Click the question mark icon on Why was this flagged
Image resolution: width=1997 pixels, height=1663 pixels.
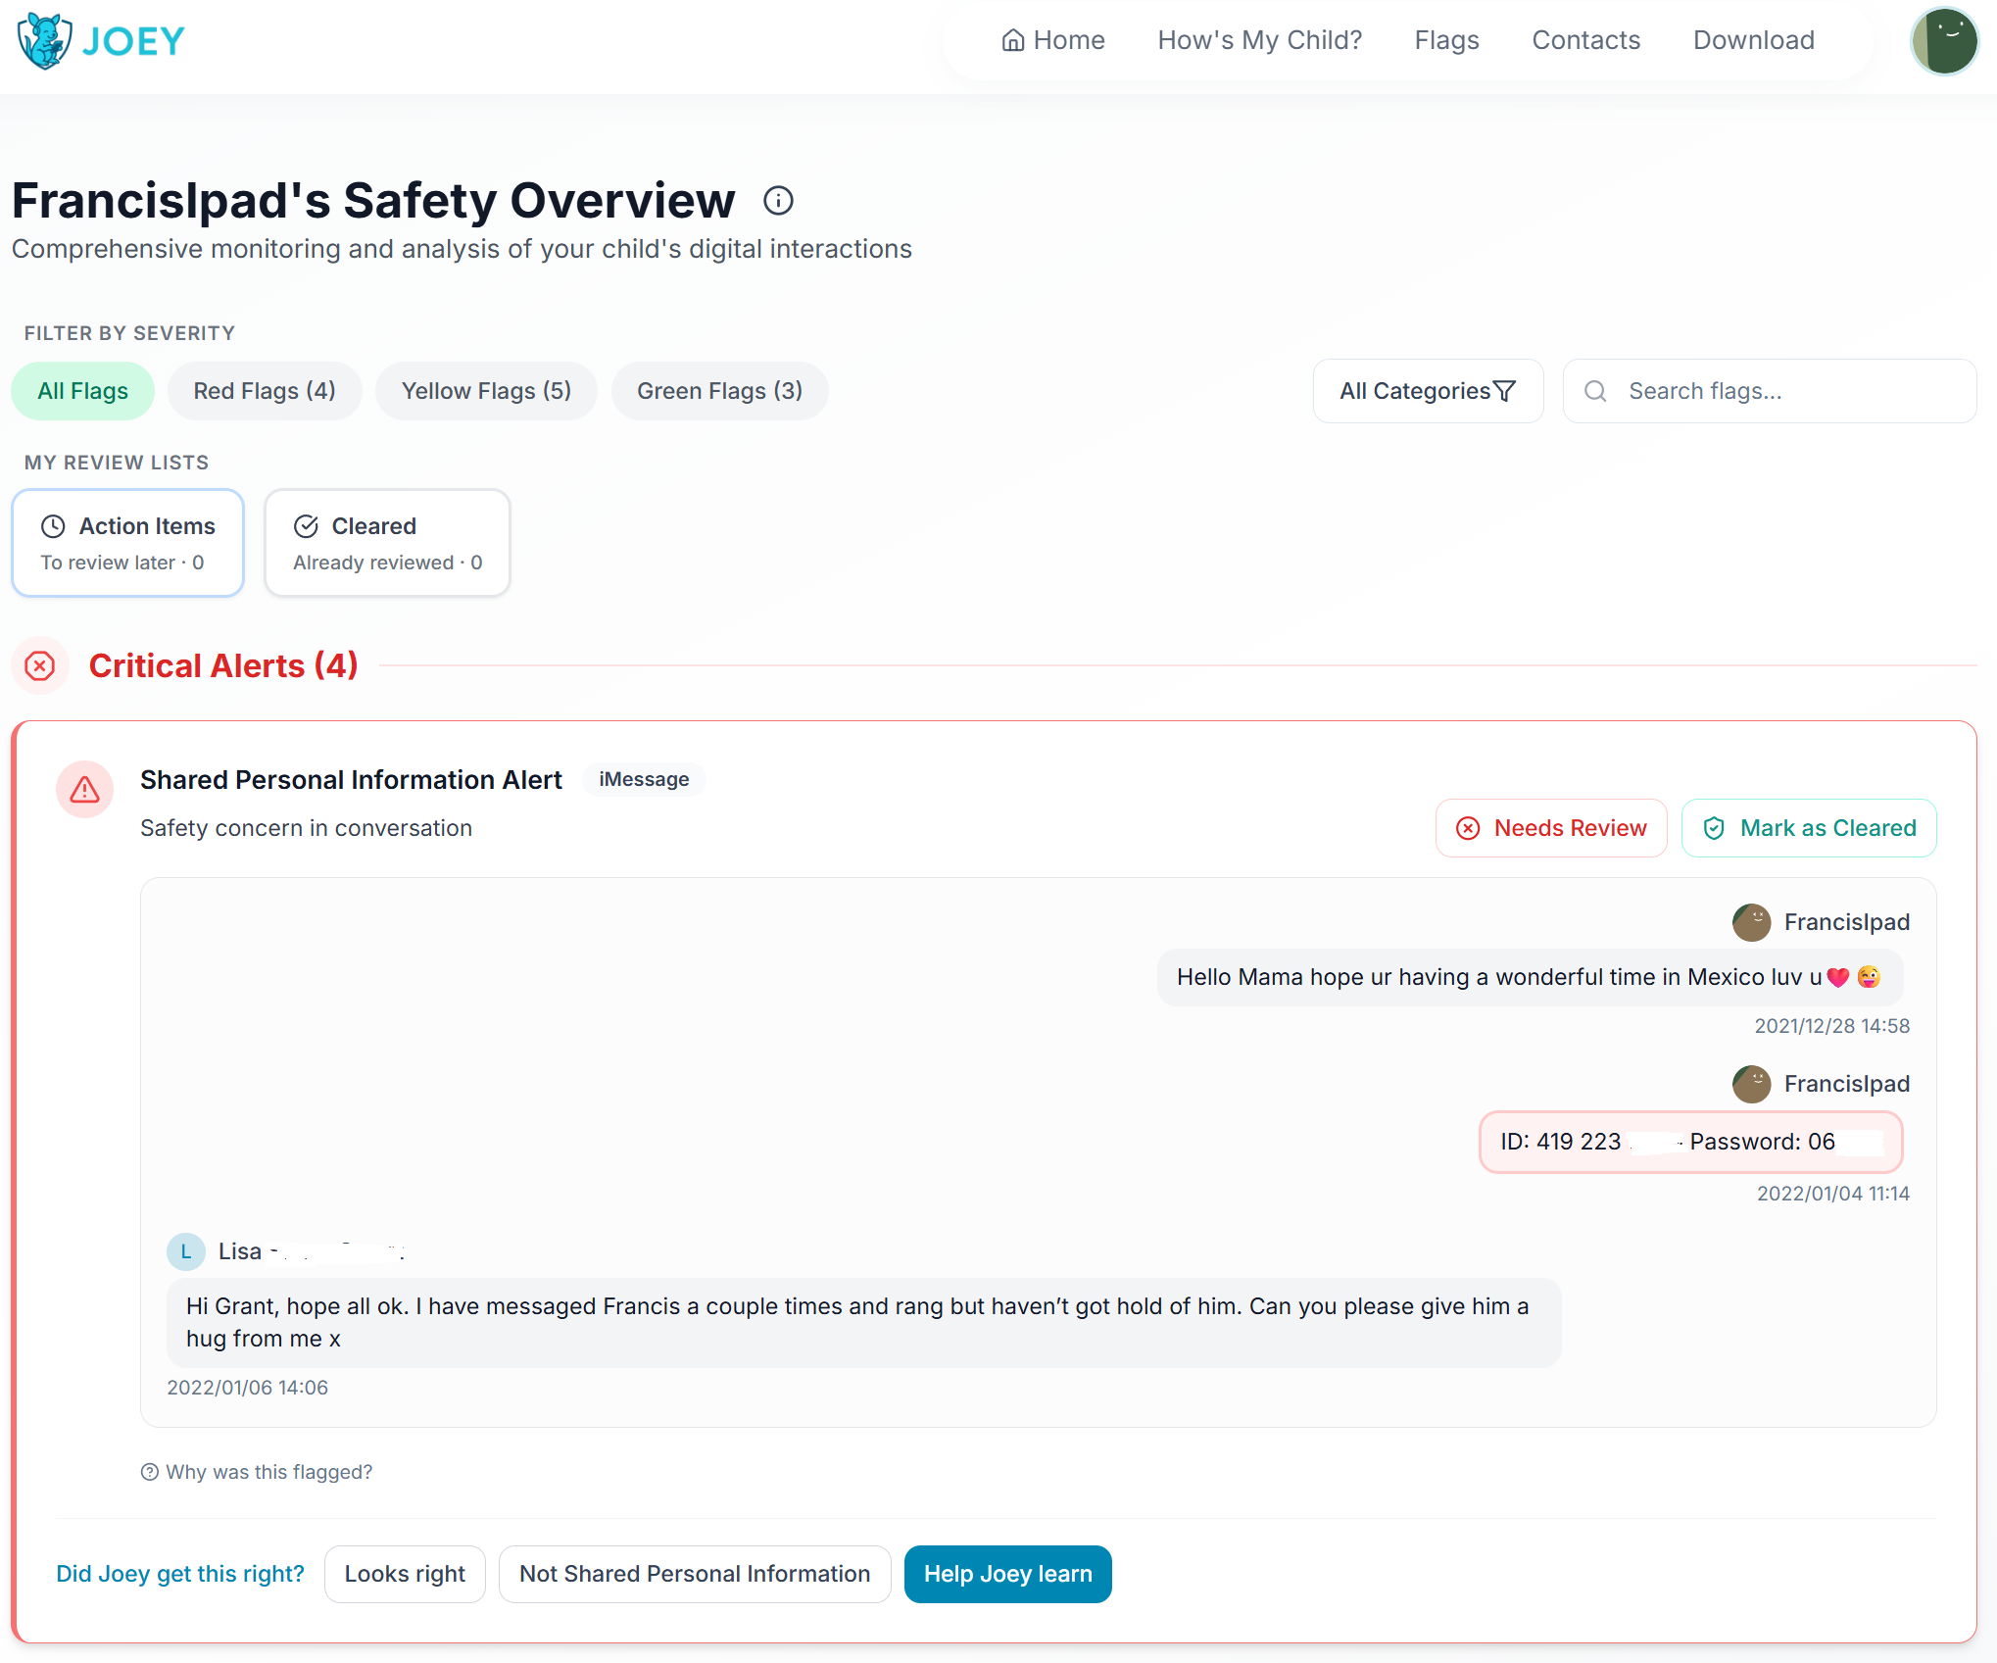pos(149,1472)
